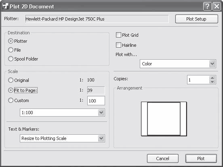Click the Custom scale value field

(96, 101)
